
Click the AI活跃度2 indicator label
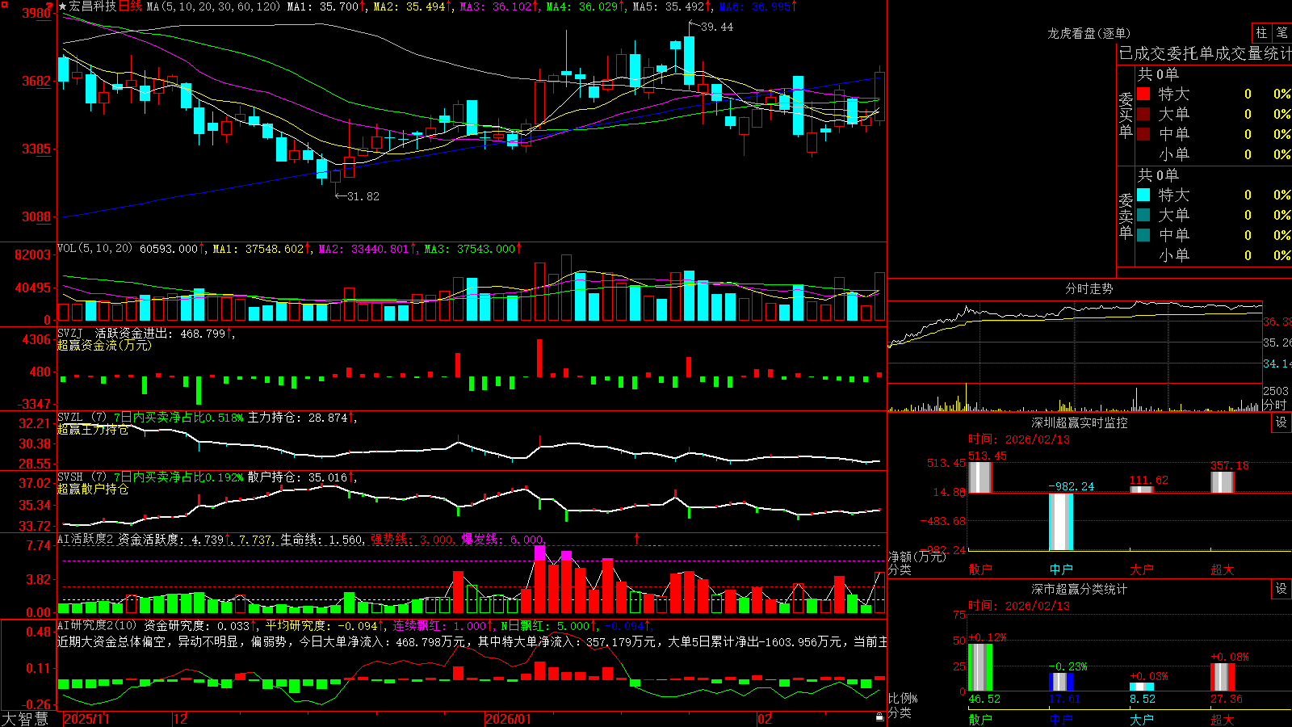click(86, 539)
